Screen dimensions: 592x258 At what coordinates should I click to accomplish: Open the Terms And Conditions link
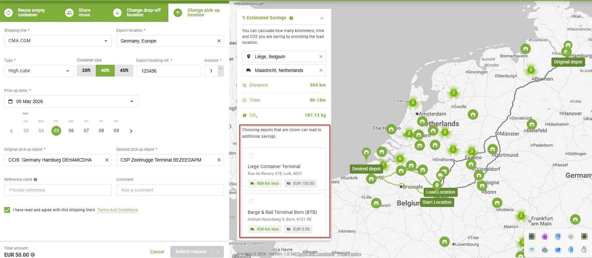point(117,210)
